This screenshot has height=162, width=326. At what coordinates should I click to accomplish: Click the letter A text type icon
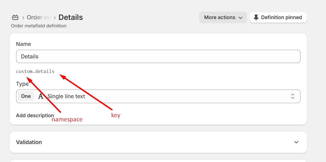point(41,96)
